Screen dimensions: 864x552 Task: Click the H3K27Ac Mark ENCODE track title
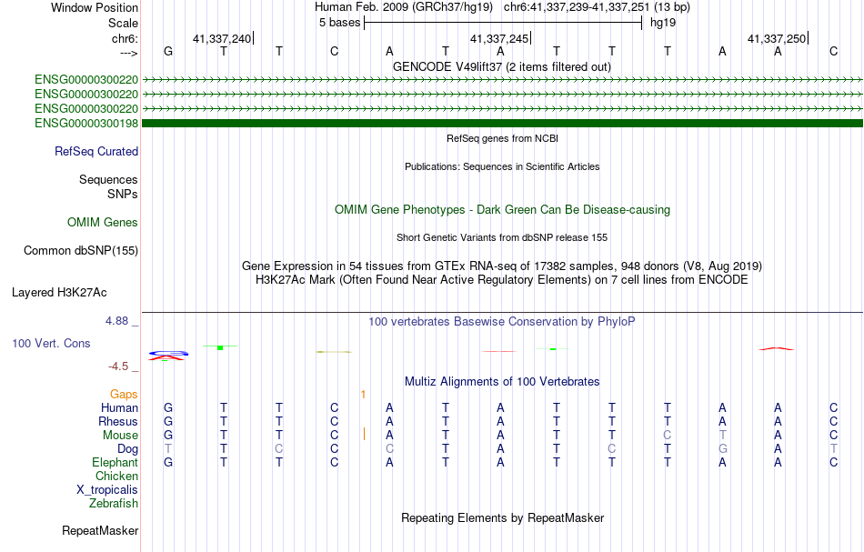click(502, 280)
